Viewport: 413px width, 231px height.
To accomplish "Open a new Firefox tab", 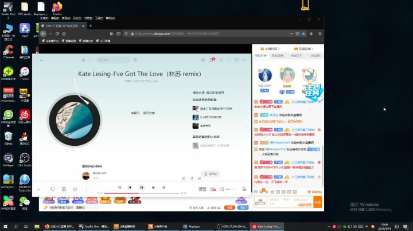I will click(x=91, y=26).
